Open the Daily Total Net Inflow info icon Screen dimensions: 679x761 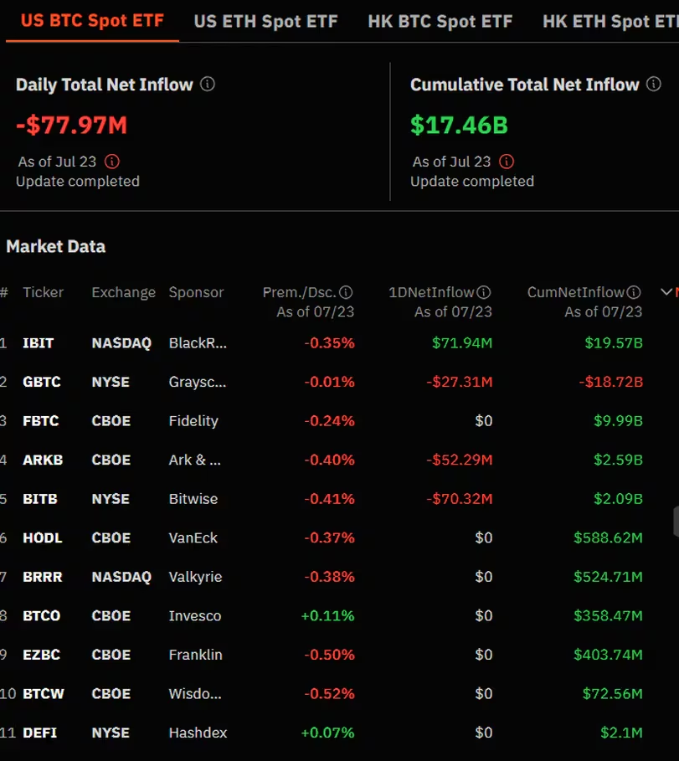(x=208, y=84)
